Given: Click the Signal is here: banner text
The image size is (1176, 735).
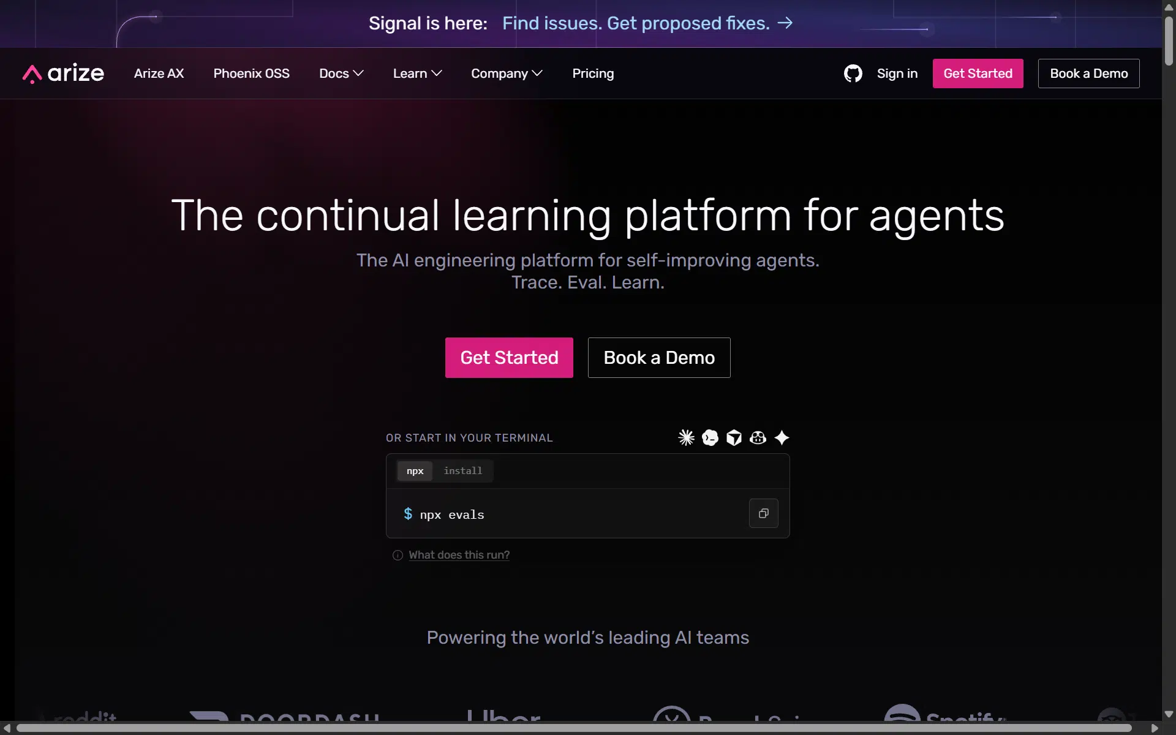Looking at the screenshot, I should 428,23.
